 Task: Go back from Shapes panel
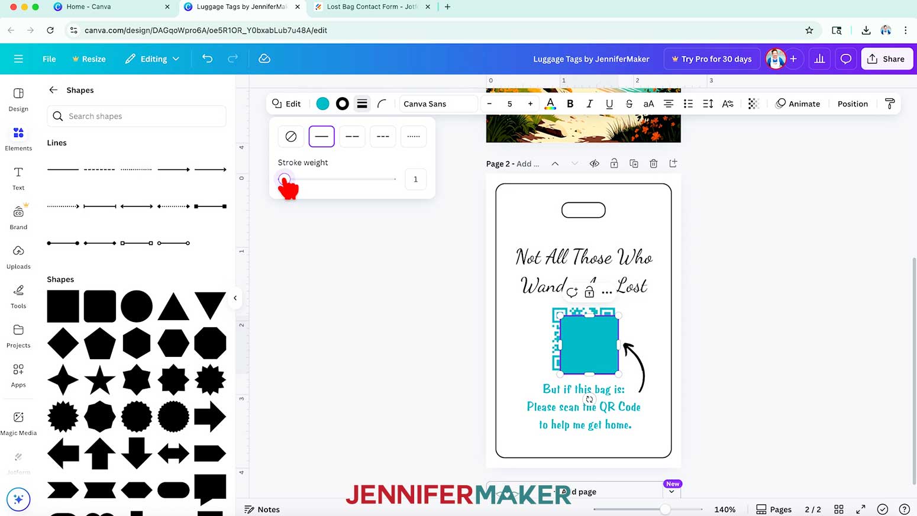point(53,90)
